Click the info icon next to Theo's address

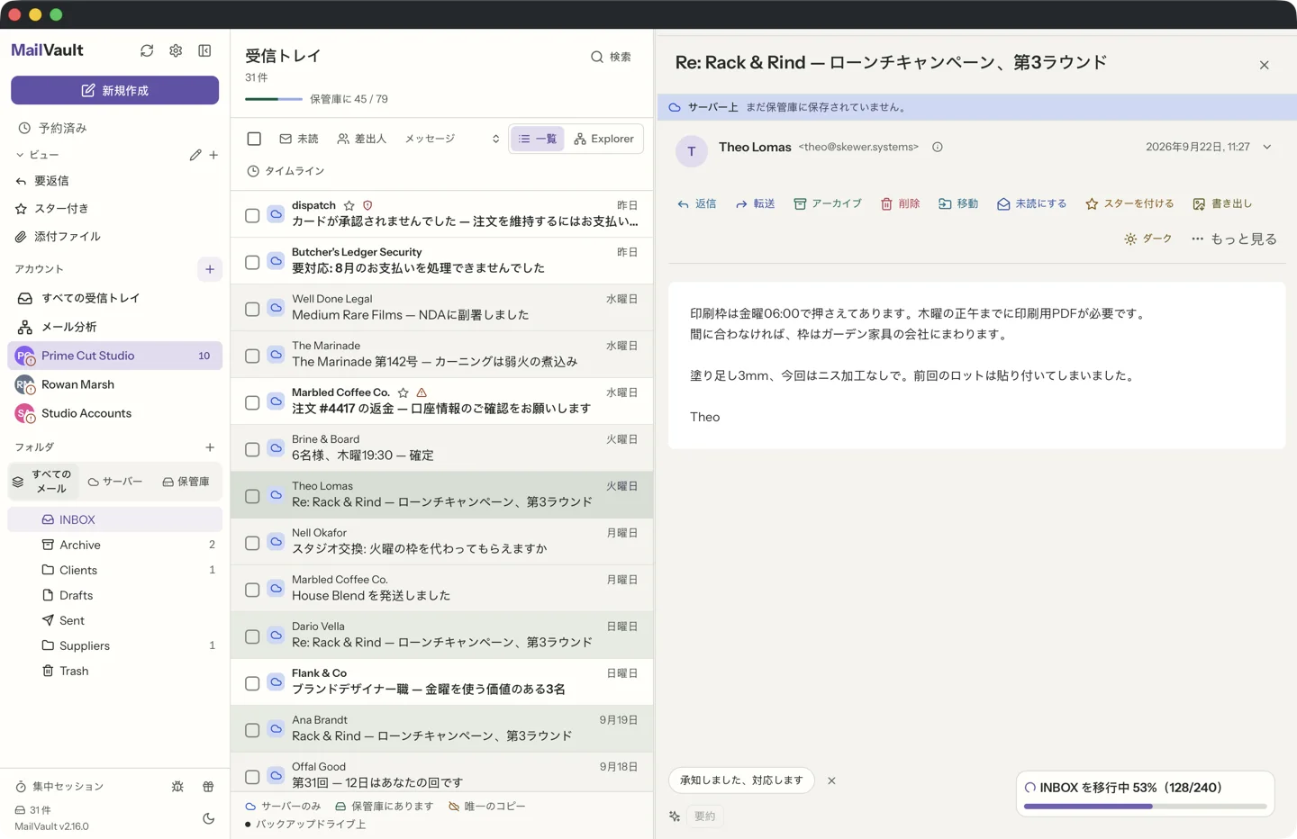pos(938,147)
